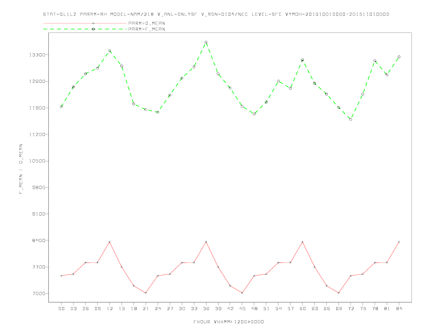Click the chart title beginning STAT=SL1L2
435x336 pixels.
click(216, 14)
